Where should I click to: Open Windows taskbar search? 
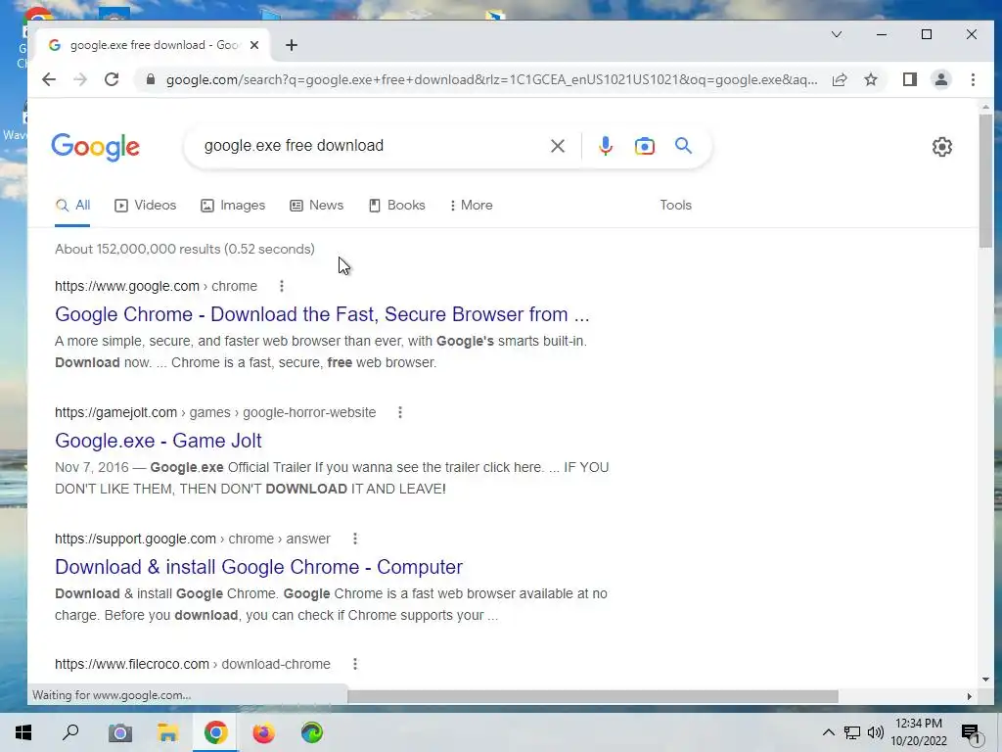pyautogui.click(x=70, y=732)
